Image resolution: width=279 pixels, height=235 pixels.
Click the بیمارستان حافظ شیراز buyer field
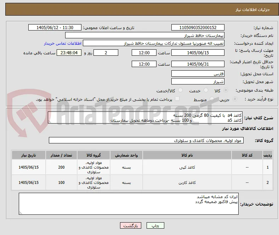click(x=145, y=35)
